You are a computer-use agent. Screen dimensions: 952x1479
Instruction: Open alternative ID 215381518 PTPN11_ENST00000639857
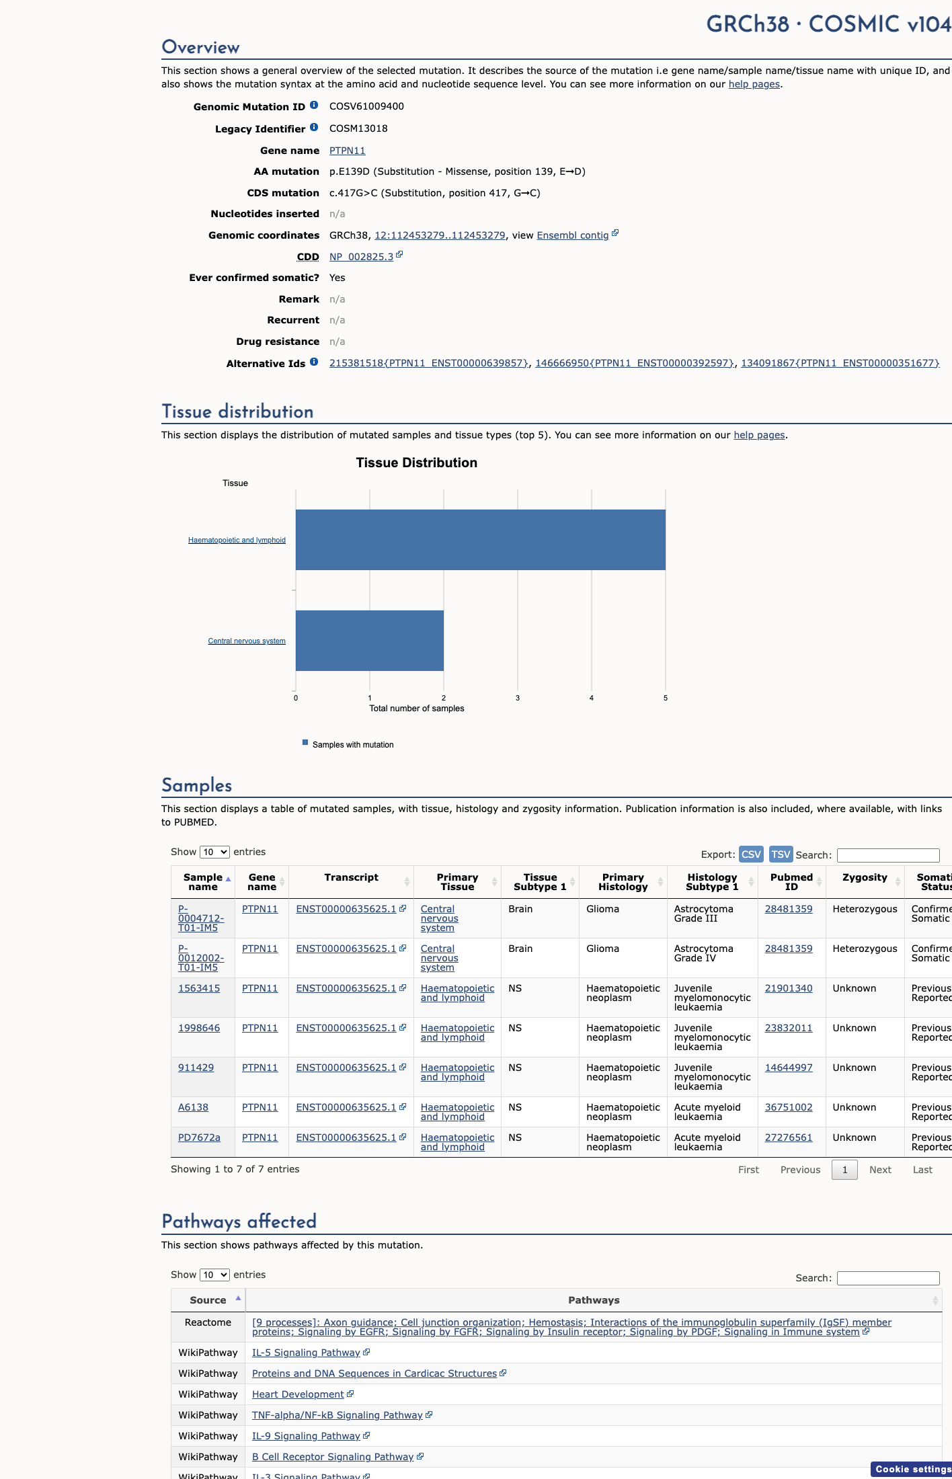(x=429, y=363)
